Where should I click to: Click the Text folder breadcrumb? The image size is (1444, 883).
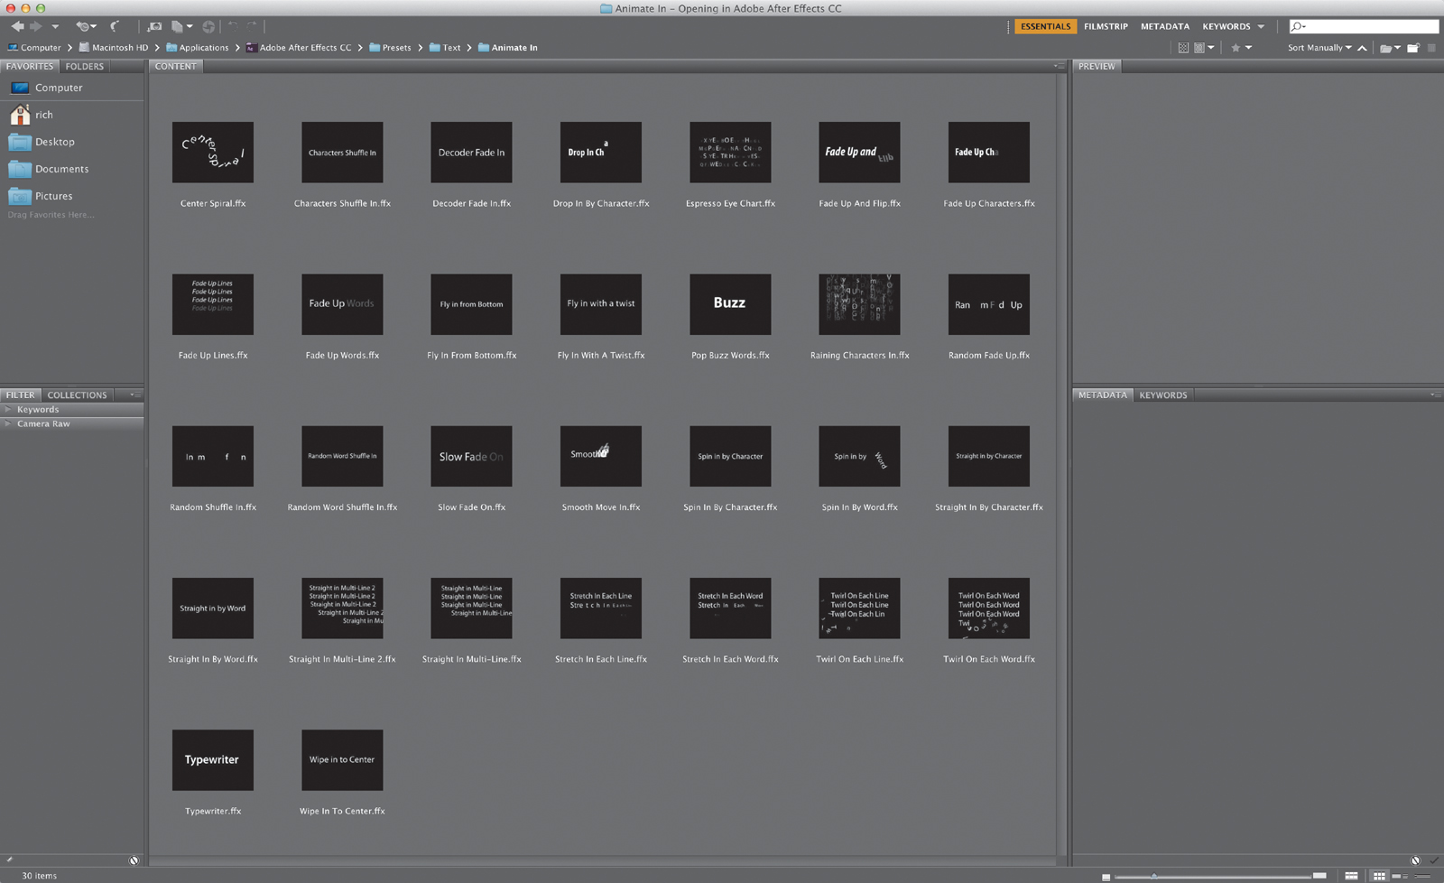pos(445,48)
